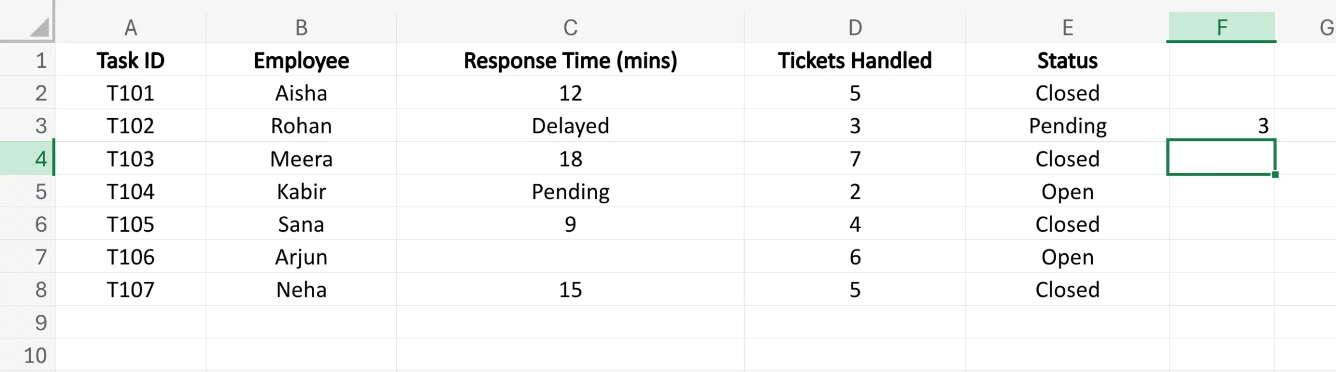Click the Task ID header cell
This screenshot has width=1336, height=372.
(130, 60)
